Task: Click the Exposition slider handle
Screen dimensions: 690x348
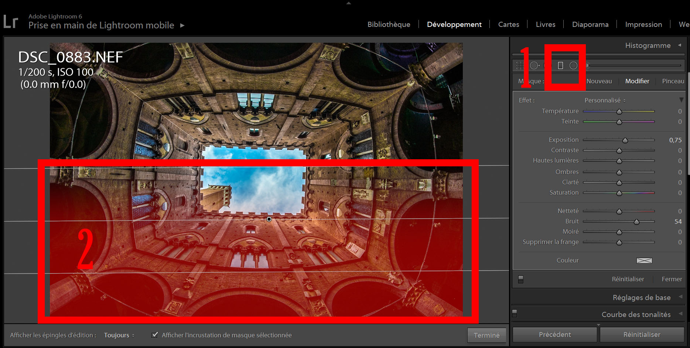Action: point(625,140)
